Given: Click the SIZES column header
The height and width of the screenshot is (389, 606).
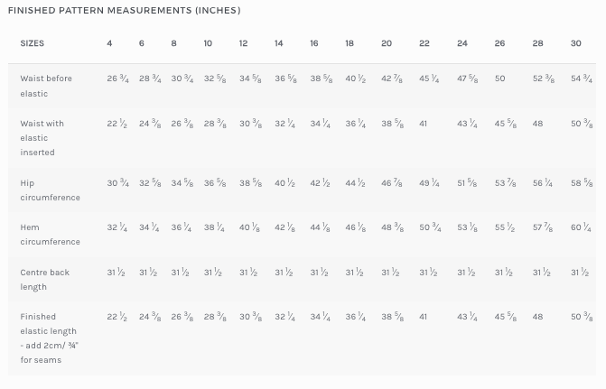Looking at the screenshot, I should [33, 43].
